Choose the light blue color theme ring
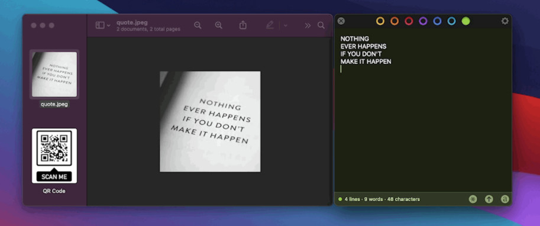The width and height of the screenshot is (540, 226). tap(451, 21)
